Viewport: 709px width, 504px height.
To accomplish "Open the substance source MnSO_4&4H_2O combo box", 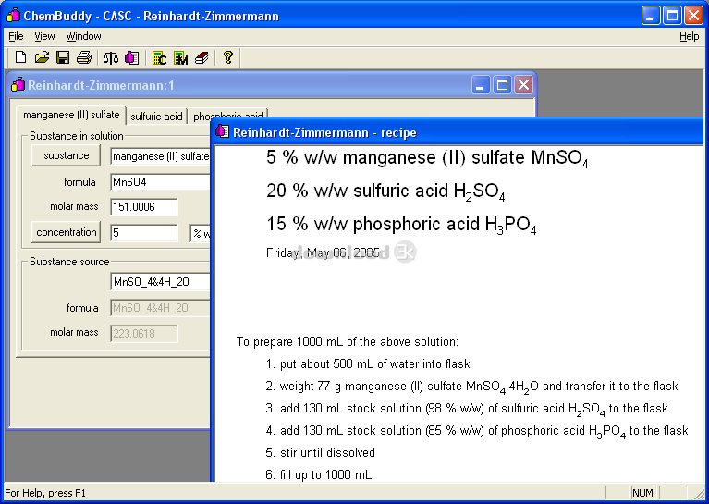I will pyautogui.click(x=161, y=282).
